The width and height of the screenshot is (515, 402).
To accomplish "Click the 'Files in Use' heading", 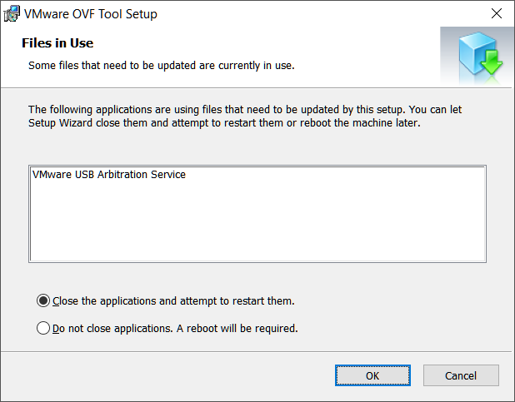I will click(57, 42).
